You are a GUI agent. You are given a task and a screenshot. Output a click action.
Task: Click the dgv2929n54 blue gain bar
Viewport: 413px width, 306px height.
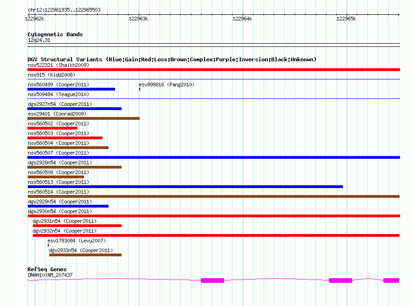pos(68,206)
